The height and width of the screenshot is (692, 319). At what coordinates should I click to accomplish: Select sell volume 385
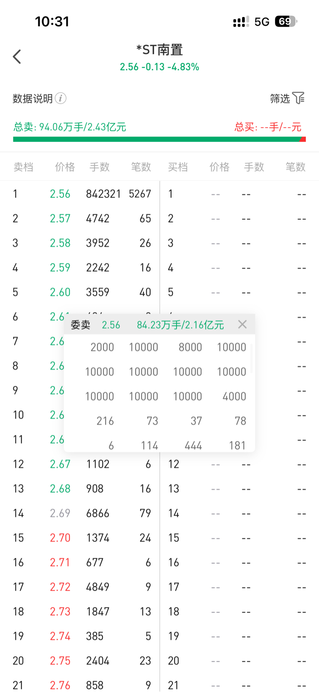pos(95,636)
